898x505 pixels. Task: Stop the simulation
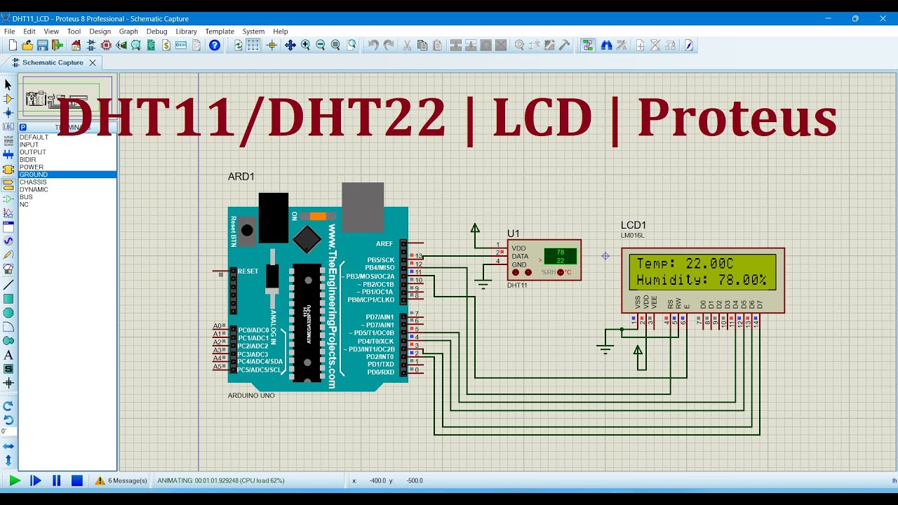coord(77,480)
